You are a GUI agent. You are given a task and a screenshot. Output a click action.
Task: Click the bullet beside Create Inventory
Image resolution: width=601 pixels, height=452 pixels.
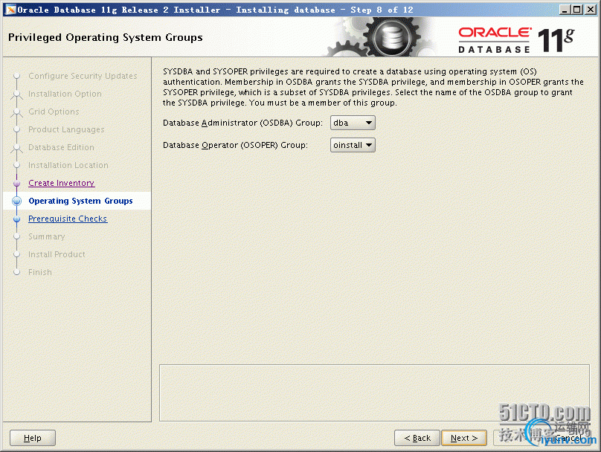(x=16, y=184)
